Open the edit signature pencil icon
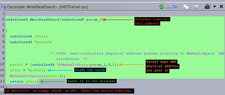 (x=196, y=7)
